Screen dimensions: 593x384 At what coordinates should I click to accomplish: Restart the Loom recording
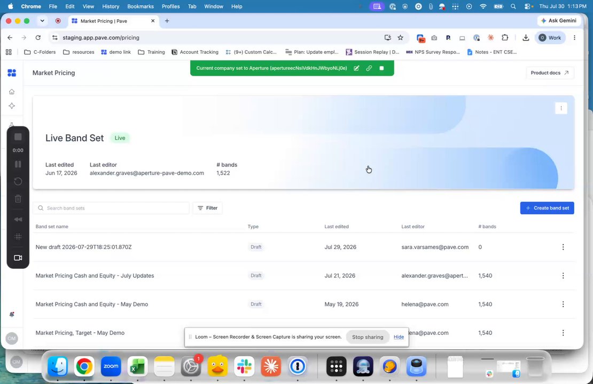(18, 182)
